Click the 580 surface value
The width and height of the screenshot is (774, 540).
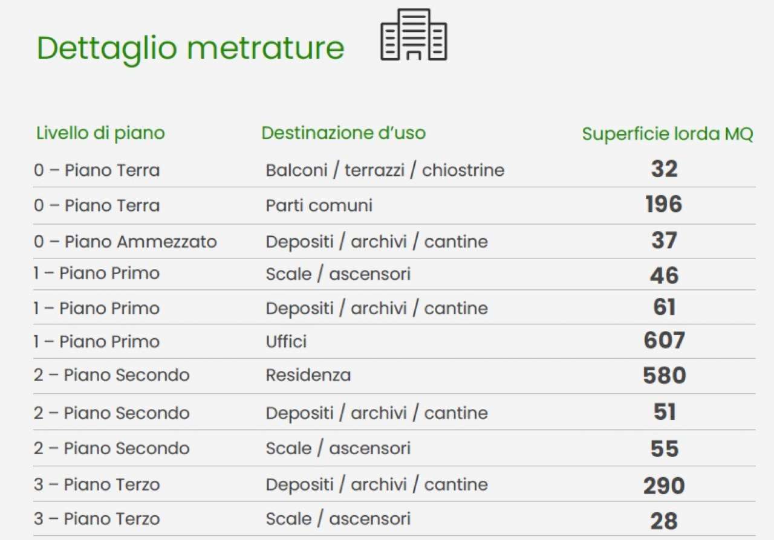pyautogui.click(x=664, y=376)
